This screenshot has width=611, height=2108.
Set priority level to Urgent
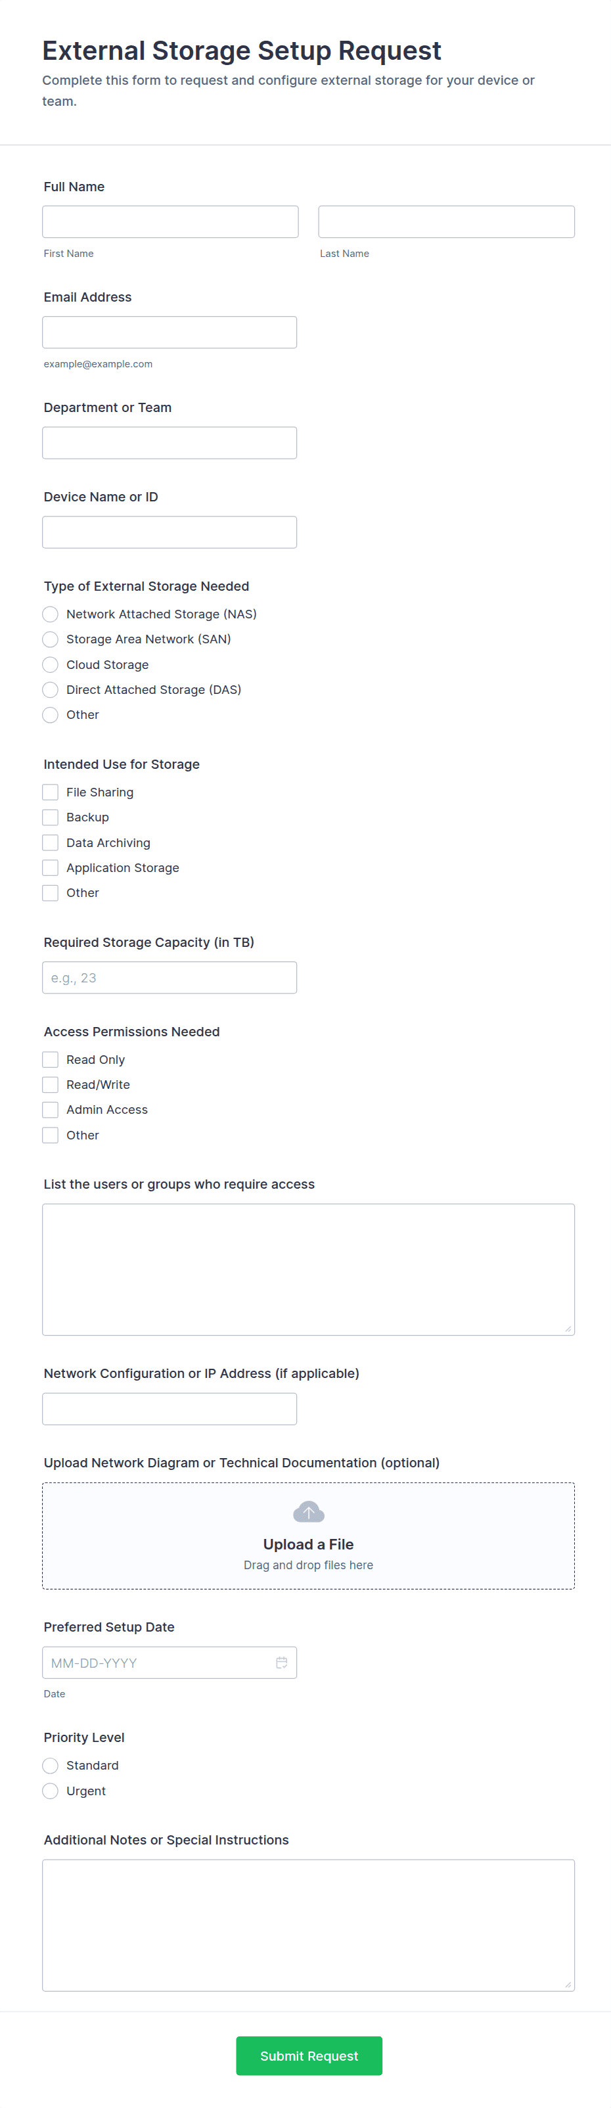click(x=51, y=1791)
